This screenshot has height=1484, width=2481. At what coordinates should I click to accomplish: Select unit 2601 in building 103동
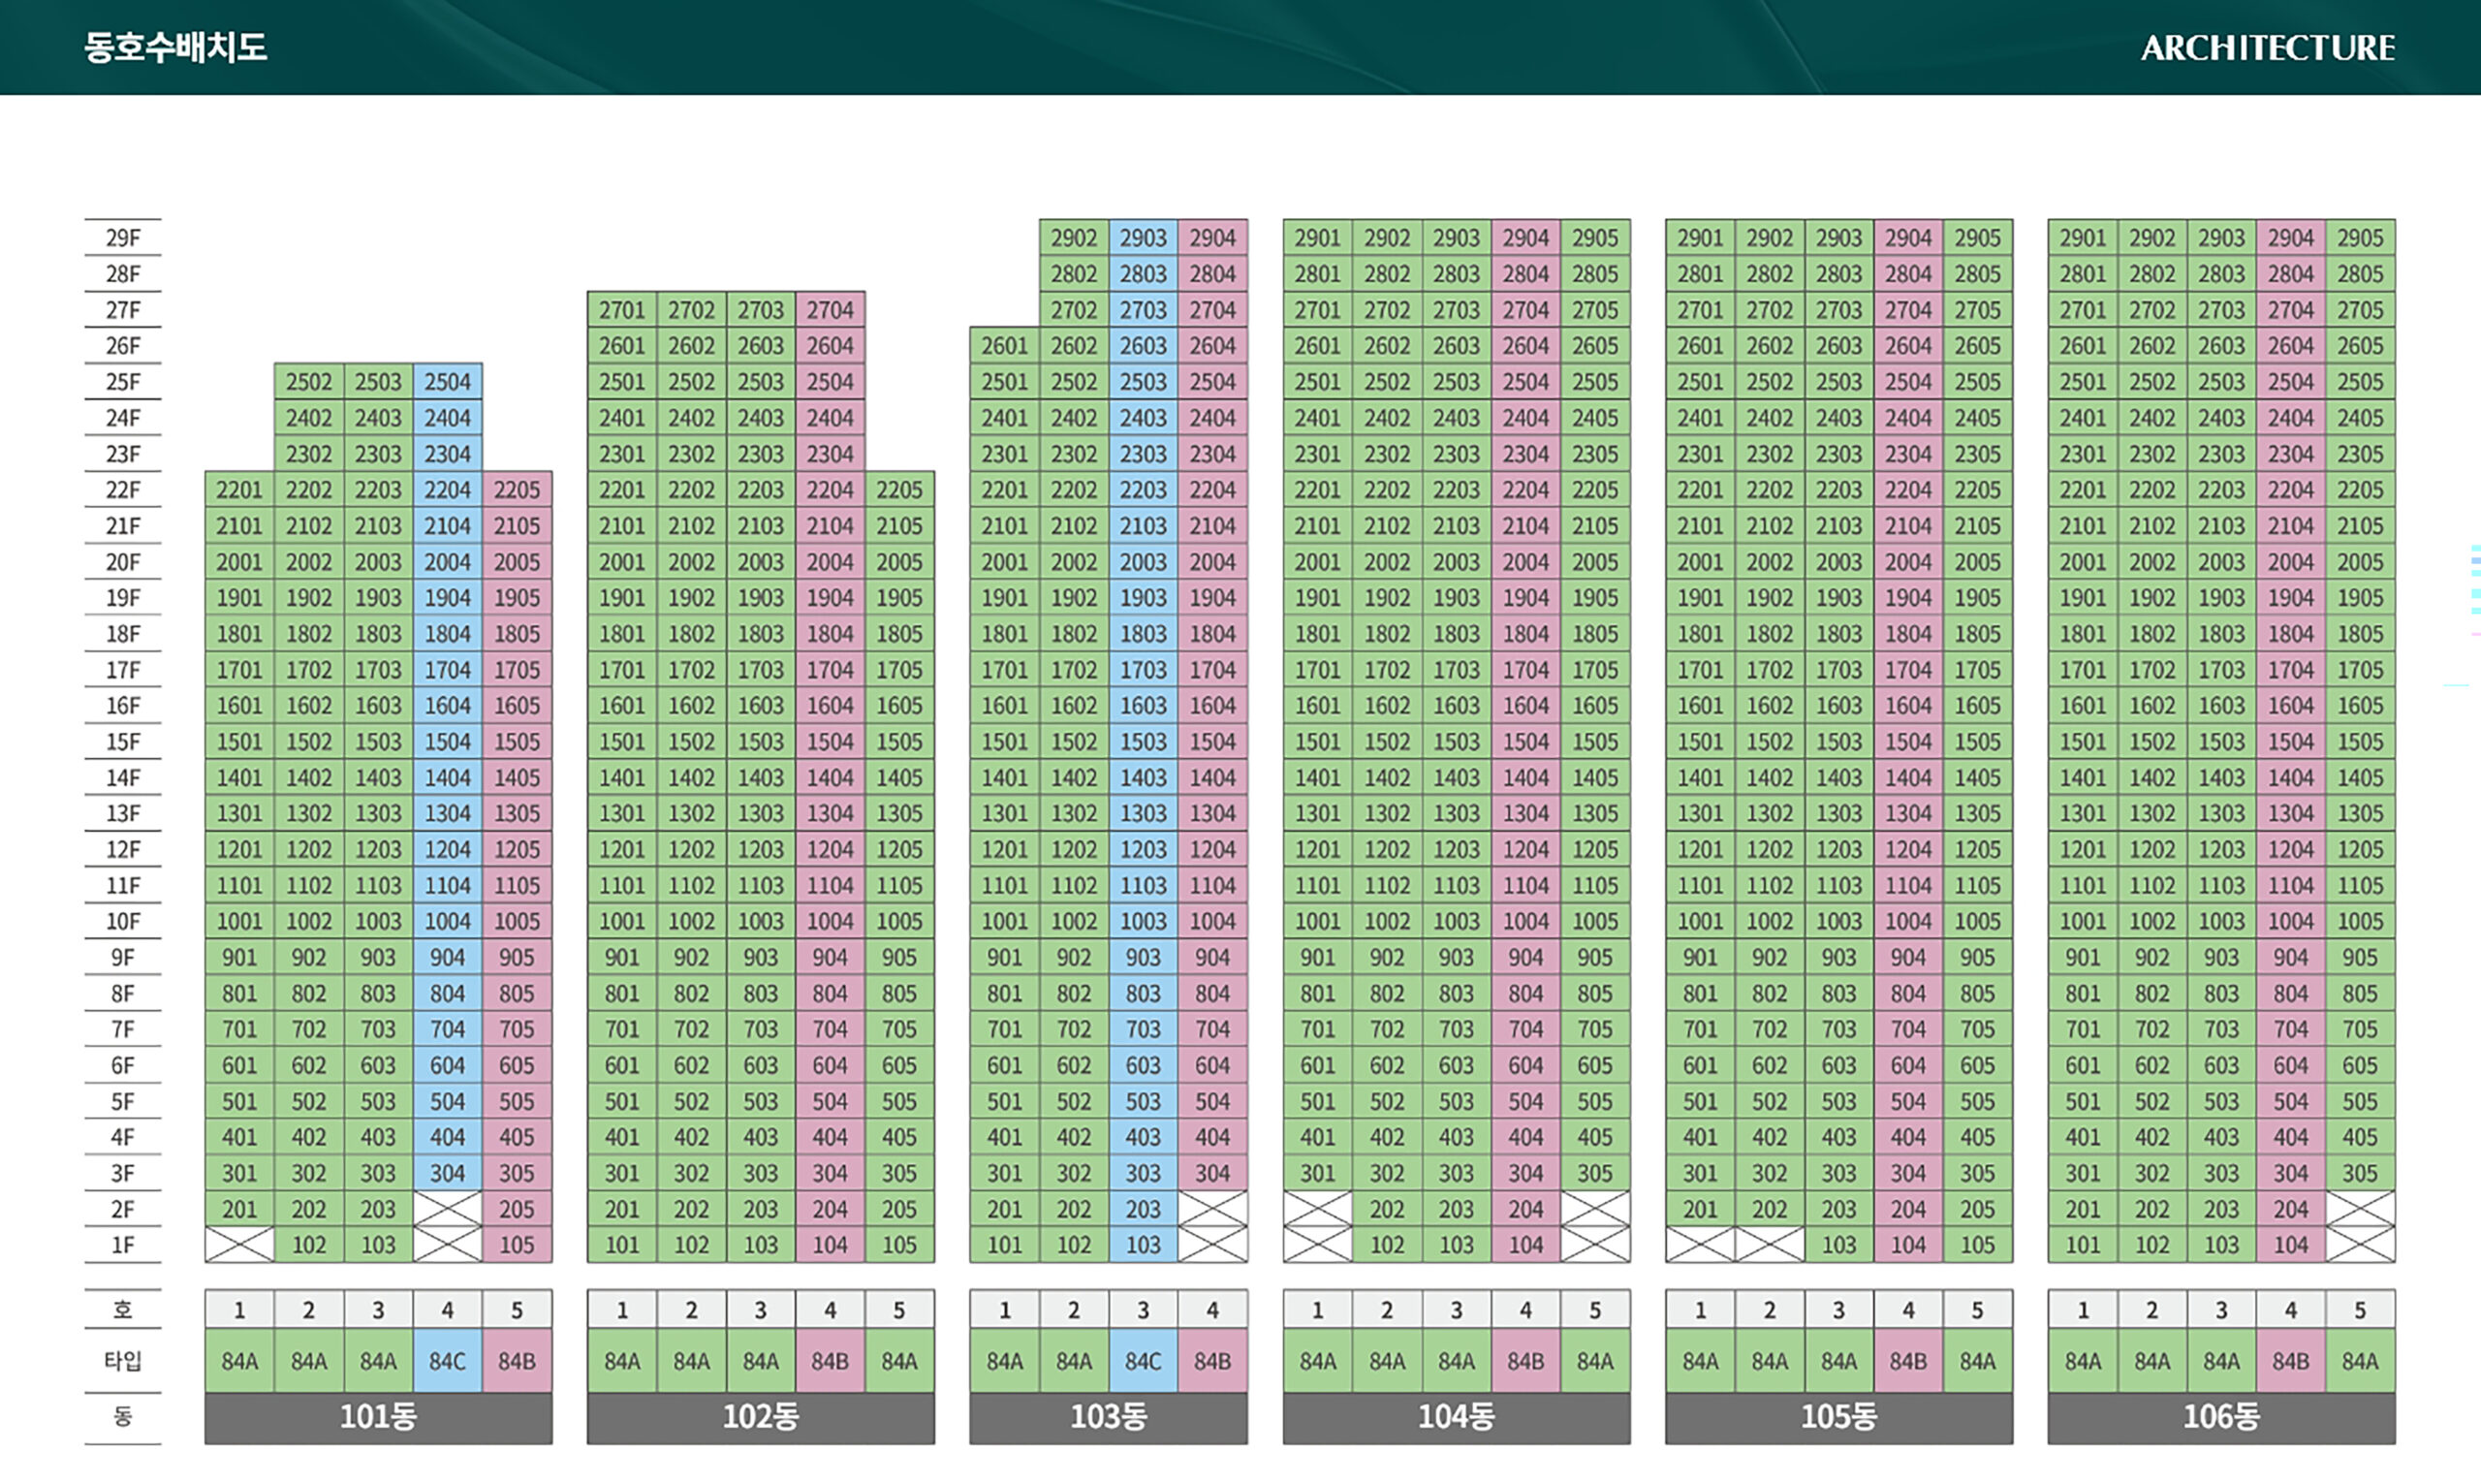1004,346
